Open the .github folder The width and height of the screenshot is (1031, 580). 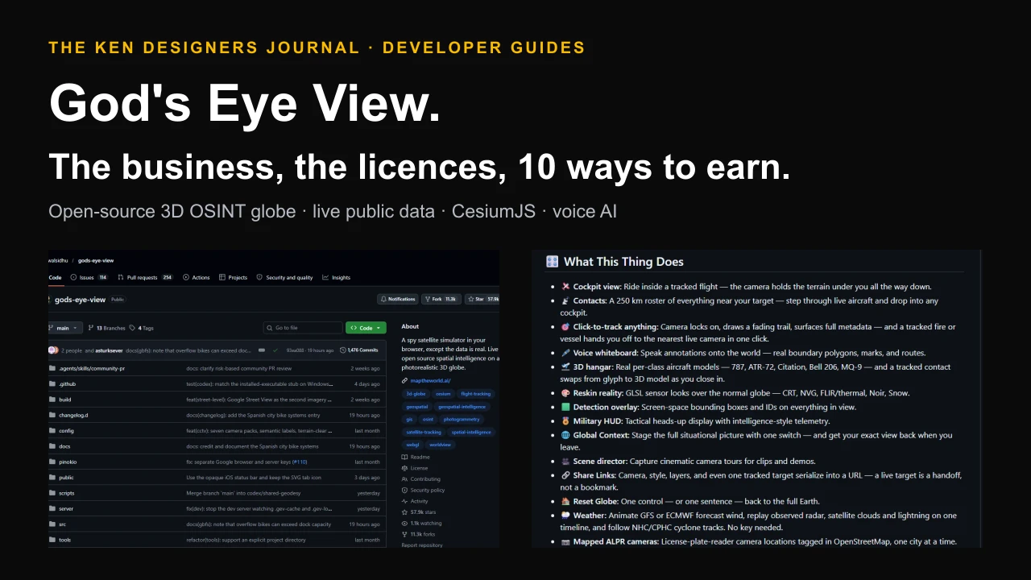click(66, 384)
